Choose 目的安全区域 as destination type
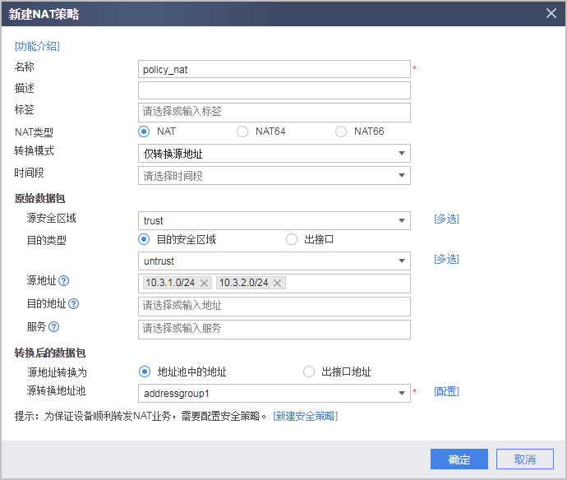 144,239
